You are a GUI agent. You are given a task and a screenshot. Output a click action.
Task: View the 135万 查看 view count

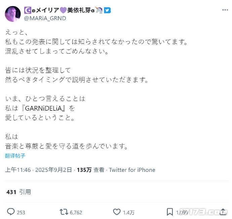90,170
